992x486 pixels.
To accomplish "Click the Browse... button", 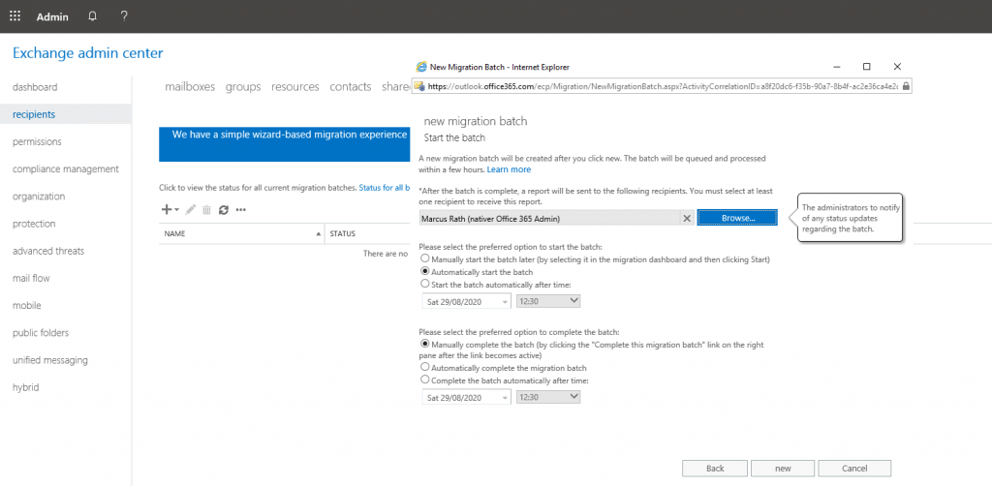I will [737, 218].
